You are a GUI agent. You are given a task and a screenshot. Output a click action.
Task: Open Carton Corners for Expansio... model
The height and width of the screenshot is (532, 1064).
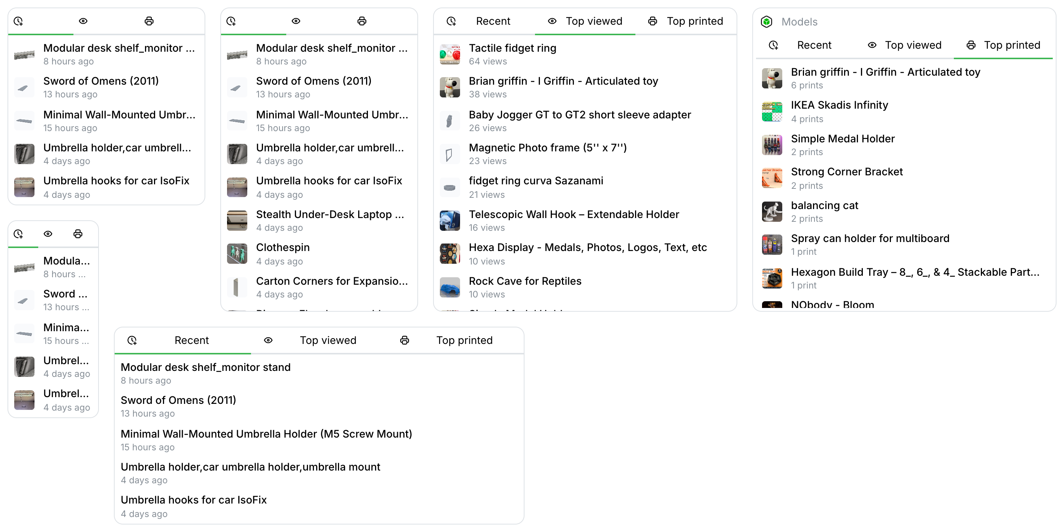click(x=319, y=287)
